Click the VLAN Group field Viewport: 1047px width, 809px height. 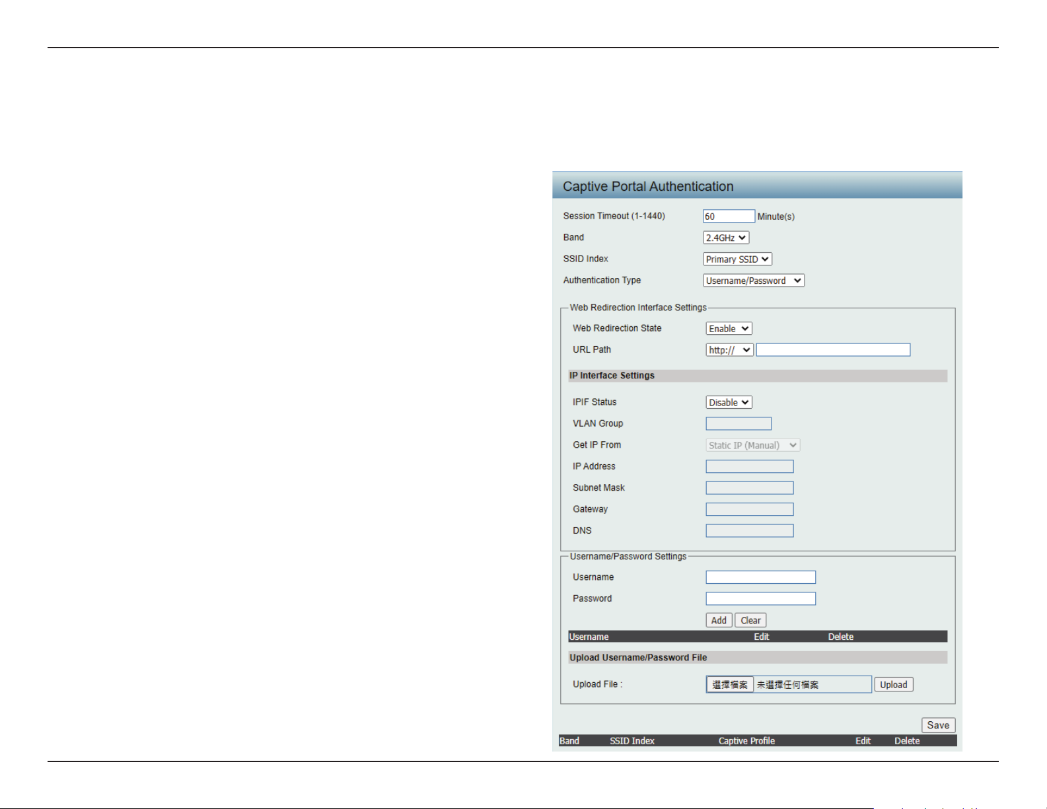click(x=739, y=424)
